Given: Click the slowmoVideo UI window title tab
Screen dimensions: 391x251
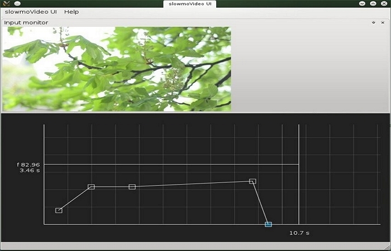Looking at the screenshot, I should click(190, 4).
